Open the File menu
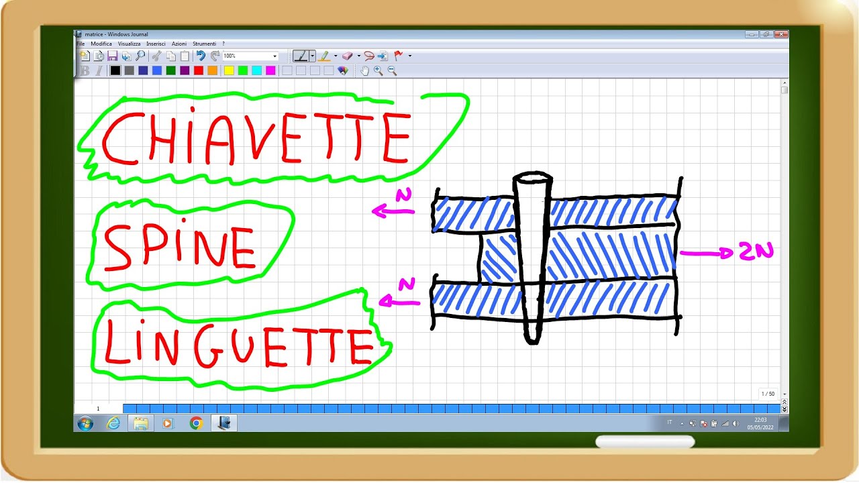This screenshot has width=859, height=483. tap(80, 44)
